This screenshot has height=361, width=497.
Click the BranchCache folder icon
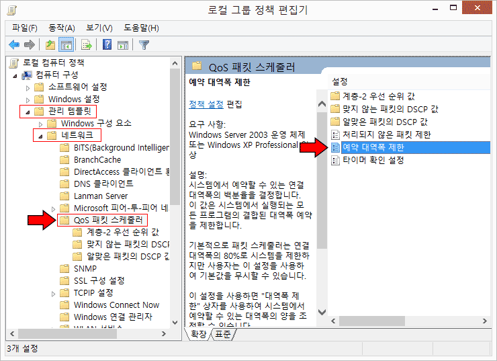pos(64,159)
